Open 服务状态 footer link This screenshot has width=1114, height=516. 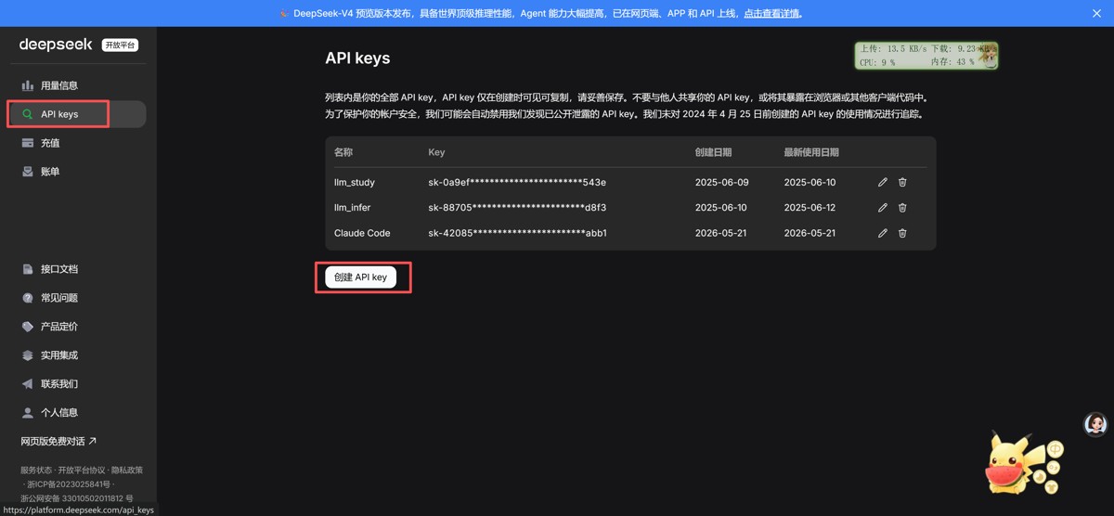[35, 471]
